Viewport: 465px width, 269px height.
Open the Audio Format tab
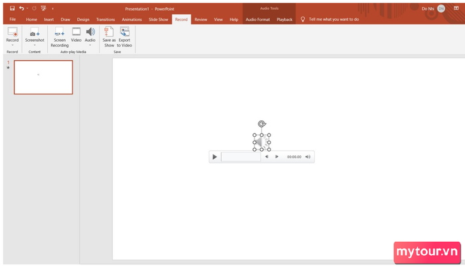tap(258, 19)
